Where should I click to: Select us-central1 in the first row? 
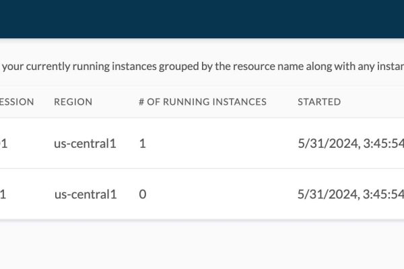(85, 143)
